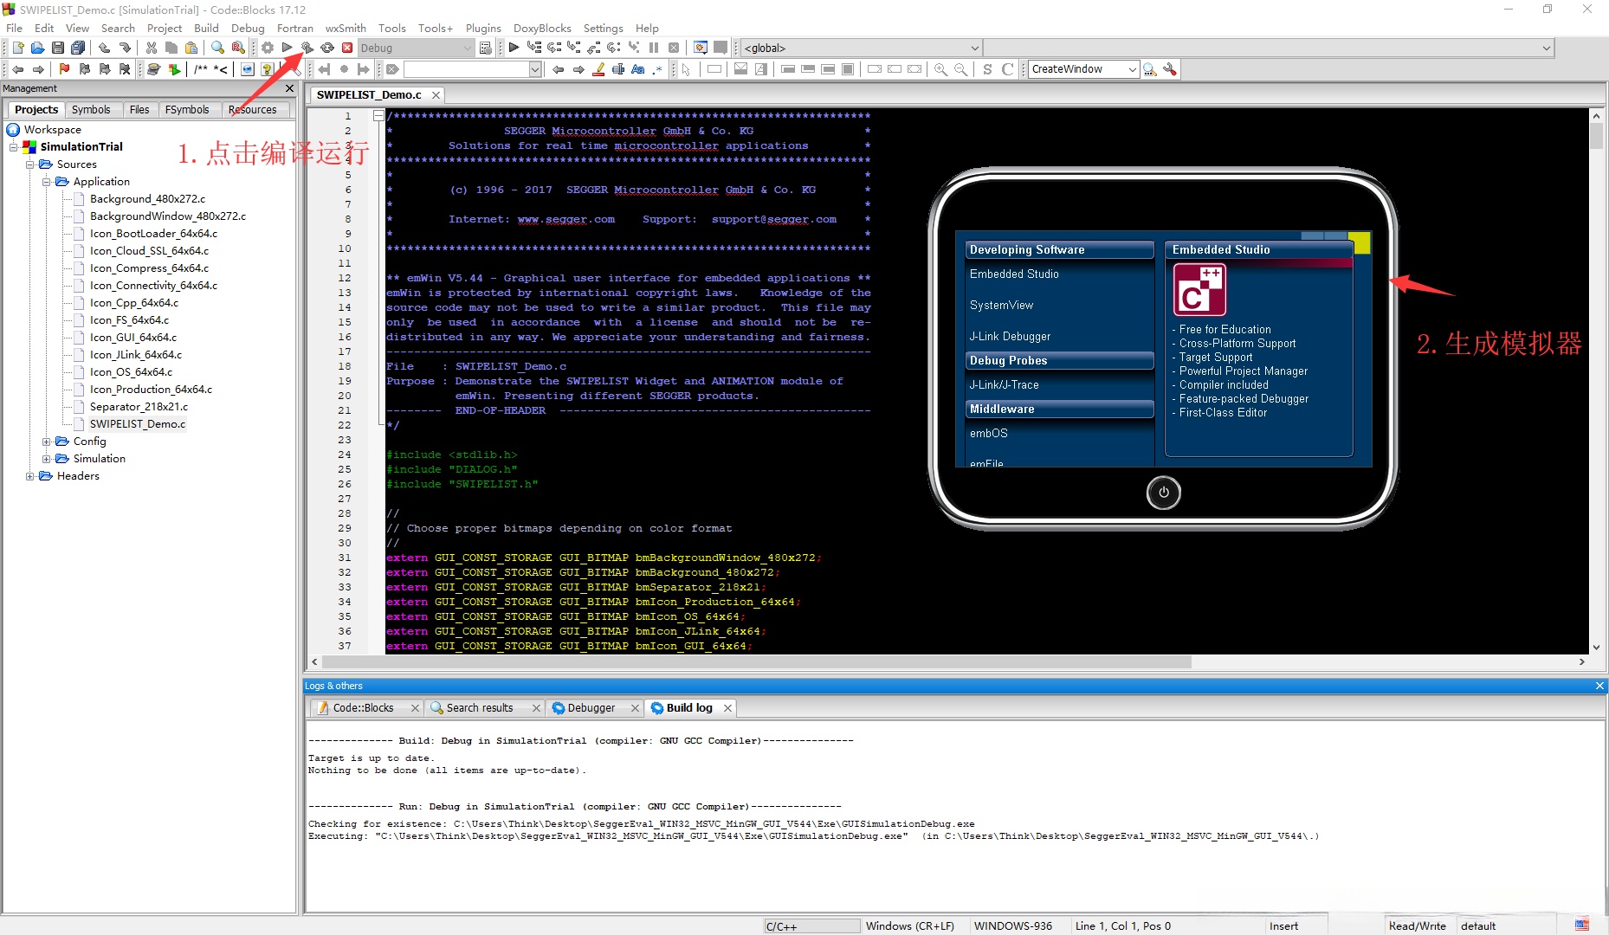
Task: Toggle Match case (Aa) search option
Action: [638, 69]
